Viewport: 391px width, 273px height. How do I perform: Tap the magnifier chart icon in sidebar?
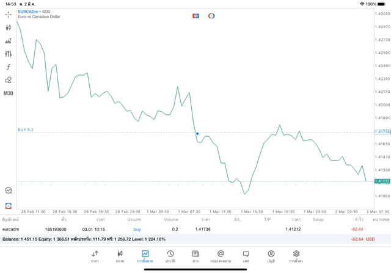(x=9, y=191)
